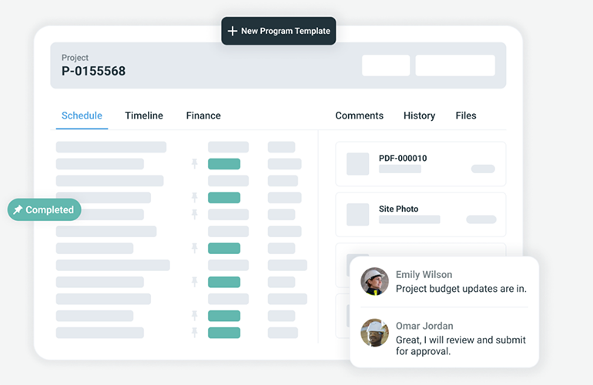
Task: Select the PDF-000010 file name
Action: tap(402, 158)
